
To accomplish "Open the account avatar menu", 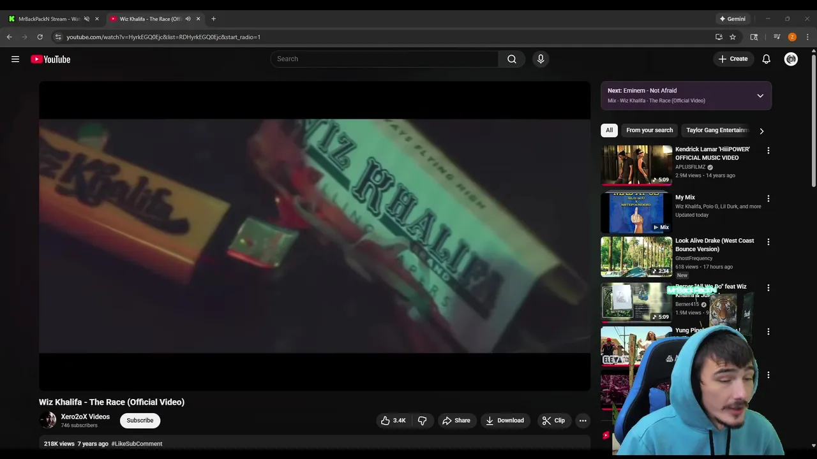I will click(791, 59).
